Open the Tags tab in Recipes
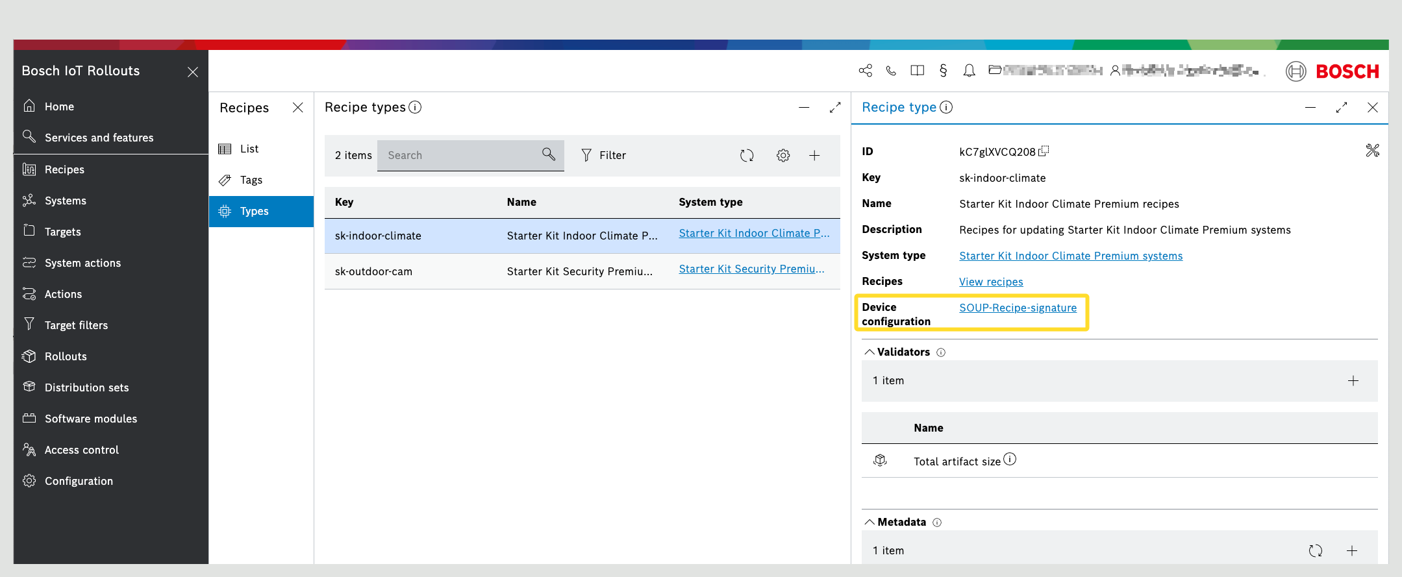The height and width of the screenshot is (577, 1402). click(251, 180)
